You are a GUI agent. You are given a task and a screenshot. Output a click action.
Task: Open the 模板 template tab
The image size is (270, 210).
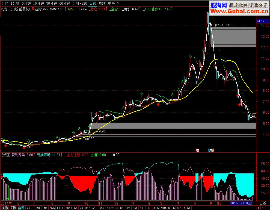point(13,208)
